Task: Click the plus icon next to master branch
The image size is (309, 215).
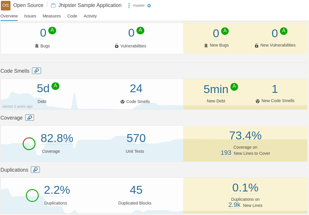Action: coord(149,6)
